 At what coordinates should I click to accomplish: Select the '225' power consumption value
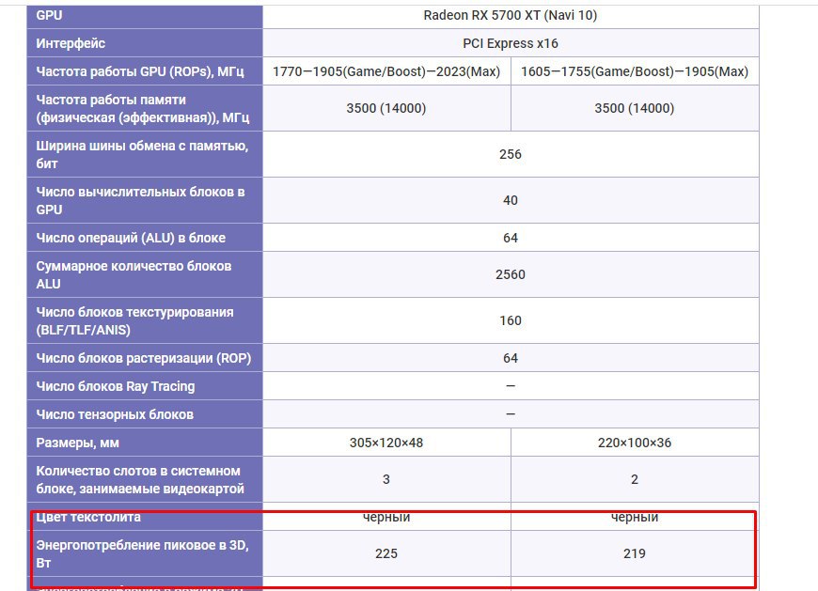(386, 553)
